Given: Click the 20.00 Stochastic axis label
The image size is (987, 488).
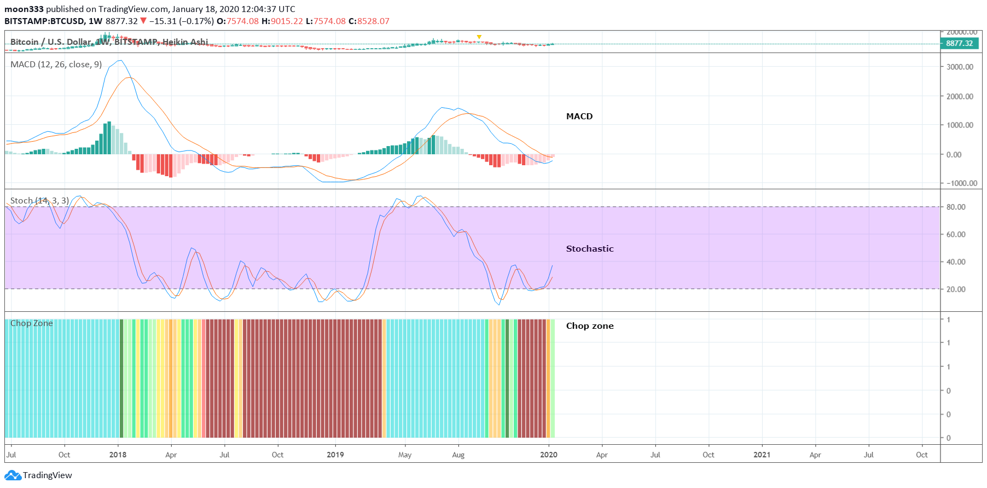Looking at the screenshot, I should click(956, 289).
